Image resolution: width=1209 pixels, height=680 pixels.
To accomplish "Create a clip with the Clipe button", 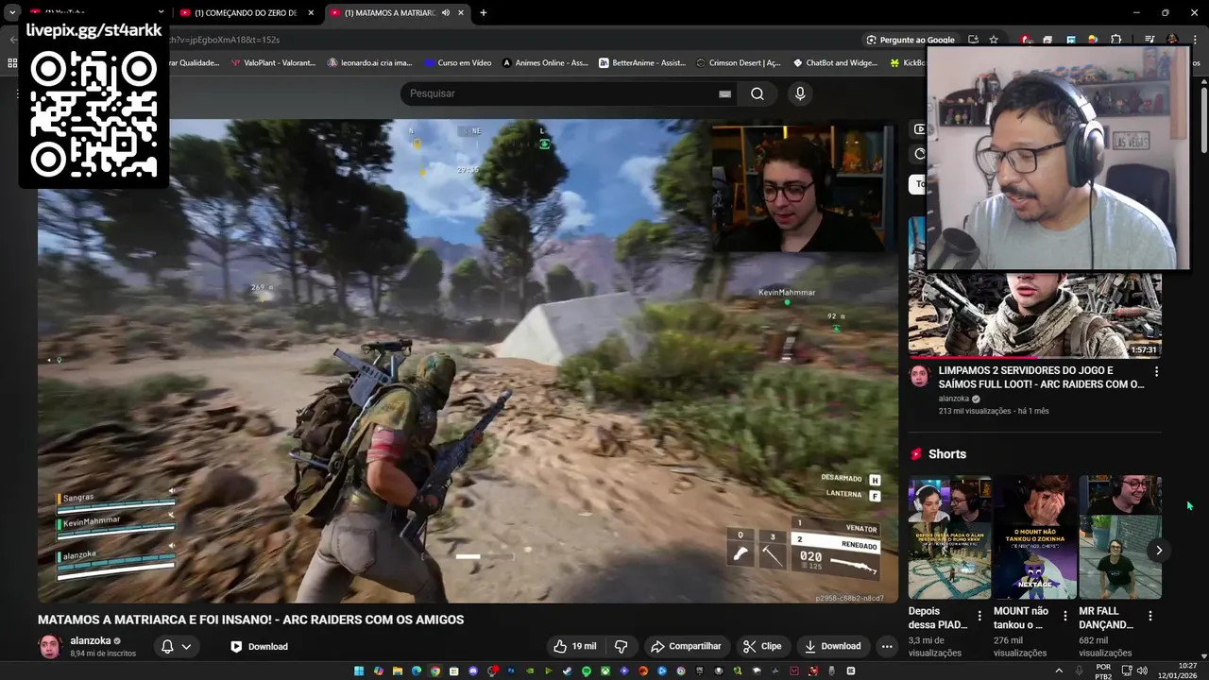I will tap(762, 646).
